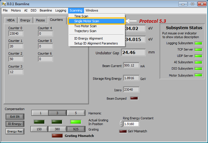Click the Grating Mismatch red indicator

pyautogui.click(x=56, y=136)
